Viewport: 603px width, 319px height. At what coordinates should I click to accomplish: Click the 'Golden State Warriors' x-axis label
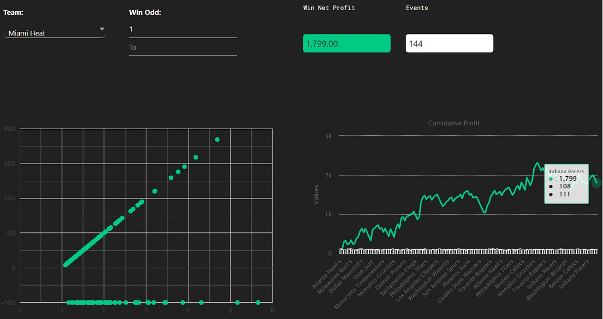tap(459, 282)
